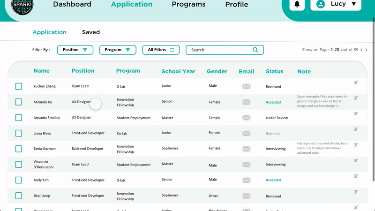Click the SPARK! logo

(22, 6)
